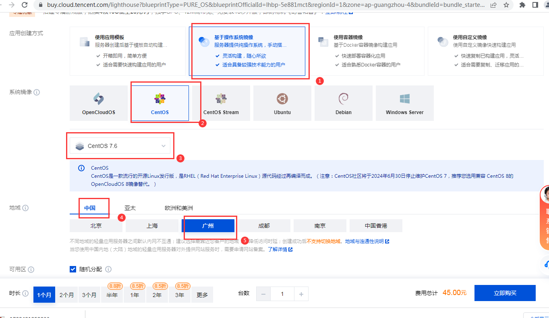
Task: Decrease server quantity with minus button
Action: [263, 294]
